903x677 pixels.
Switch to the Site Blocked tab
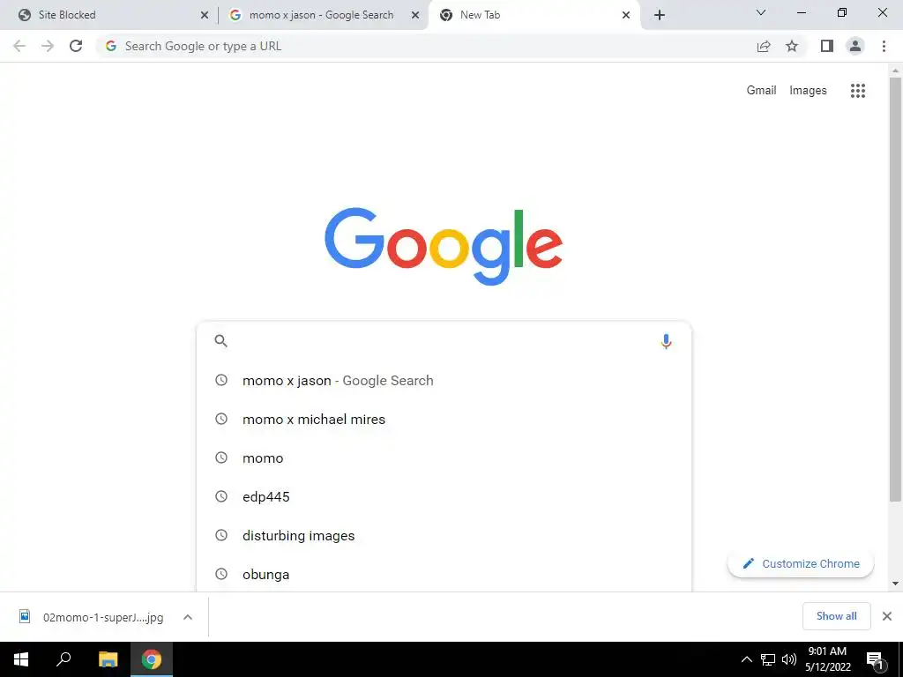click(x=109, y=15)
